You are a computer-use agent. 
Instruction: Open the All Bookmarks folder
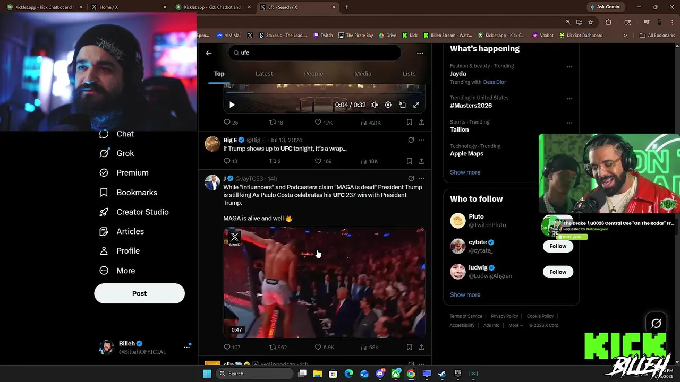[x=657, y=36]
